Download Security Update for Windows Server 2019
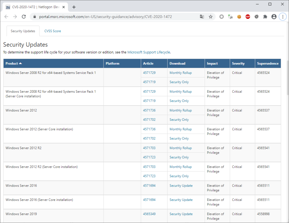 coord(181,214)
